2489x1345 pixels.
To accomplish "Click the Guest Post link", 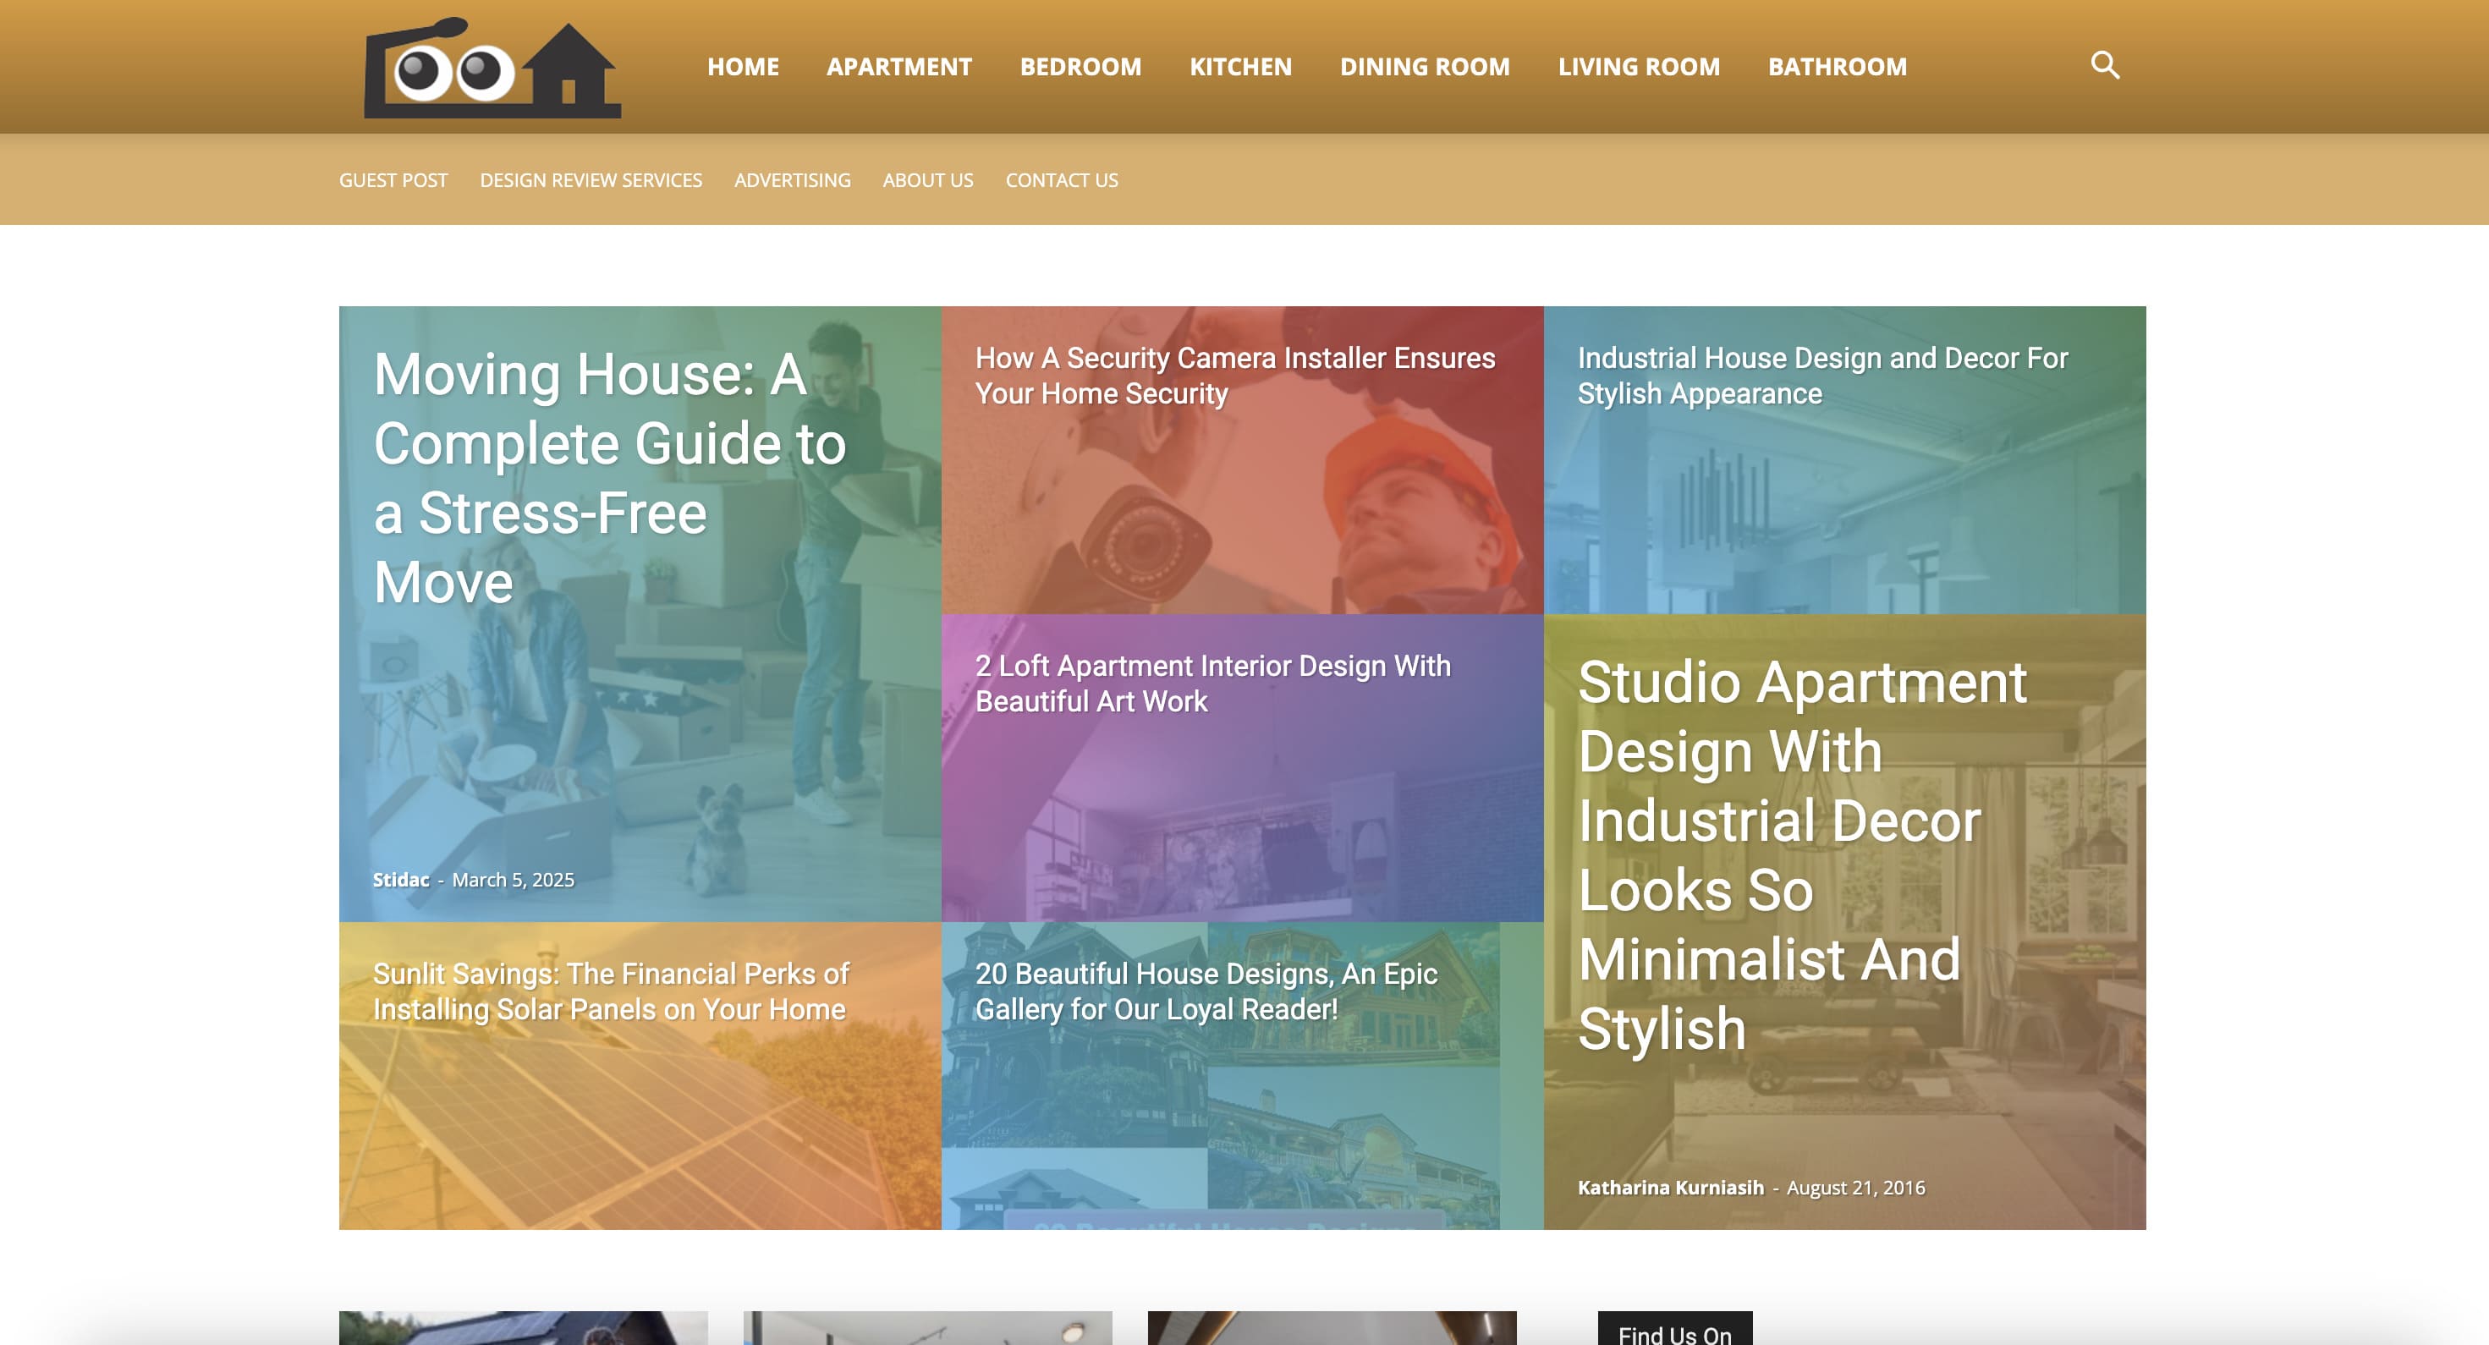I will [393, 181].
